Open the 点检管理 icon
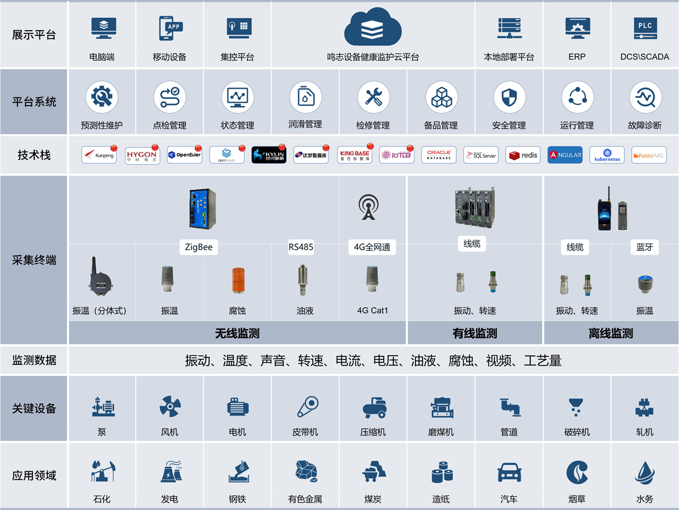 click(169, 97)
